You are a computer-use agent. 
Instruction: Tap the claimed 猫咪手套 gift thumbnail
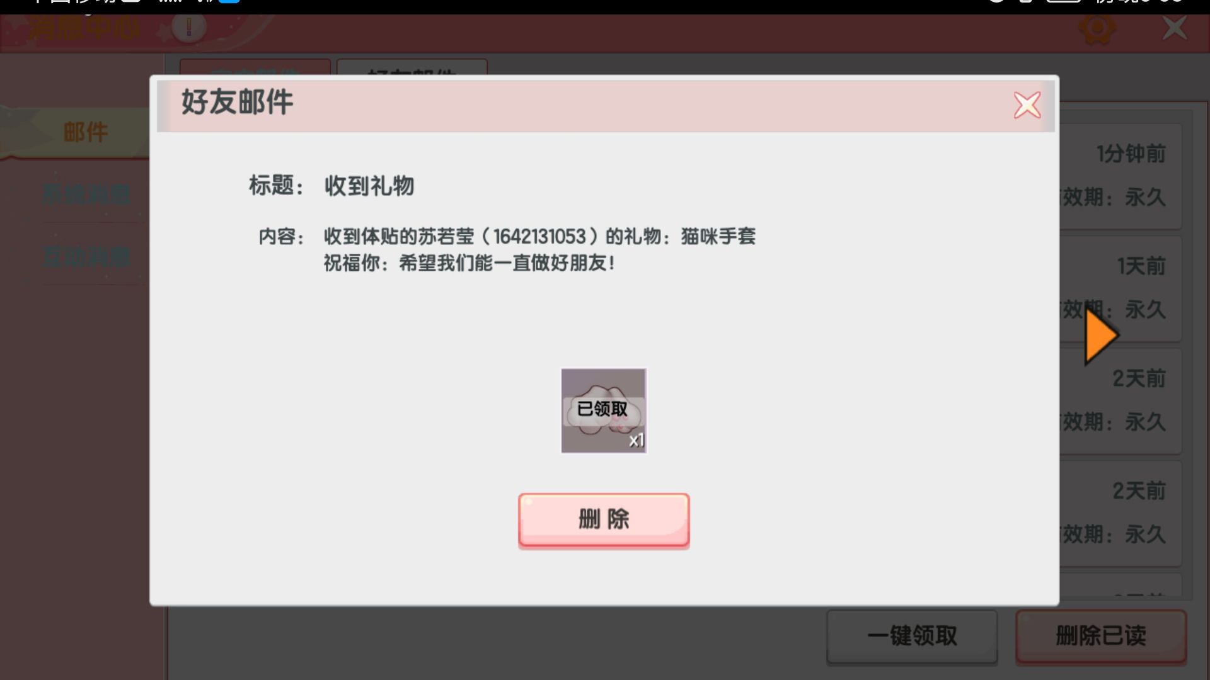tap(603, 411)
